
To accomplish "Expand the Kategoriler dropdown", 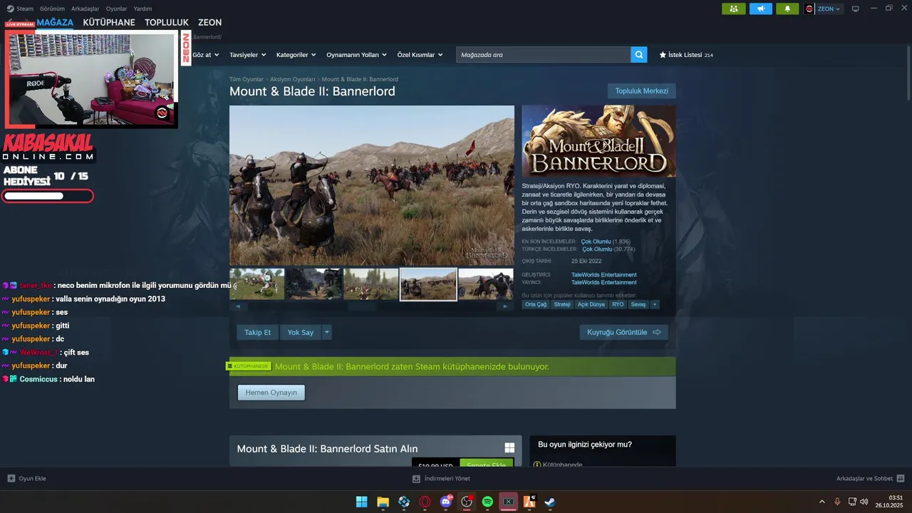I will click(296, 55).
